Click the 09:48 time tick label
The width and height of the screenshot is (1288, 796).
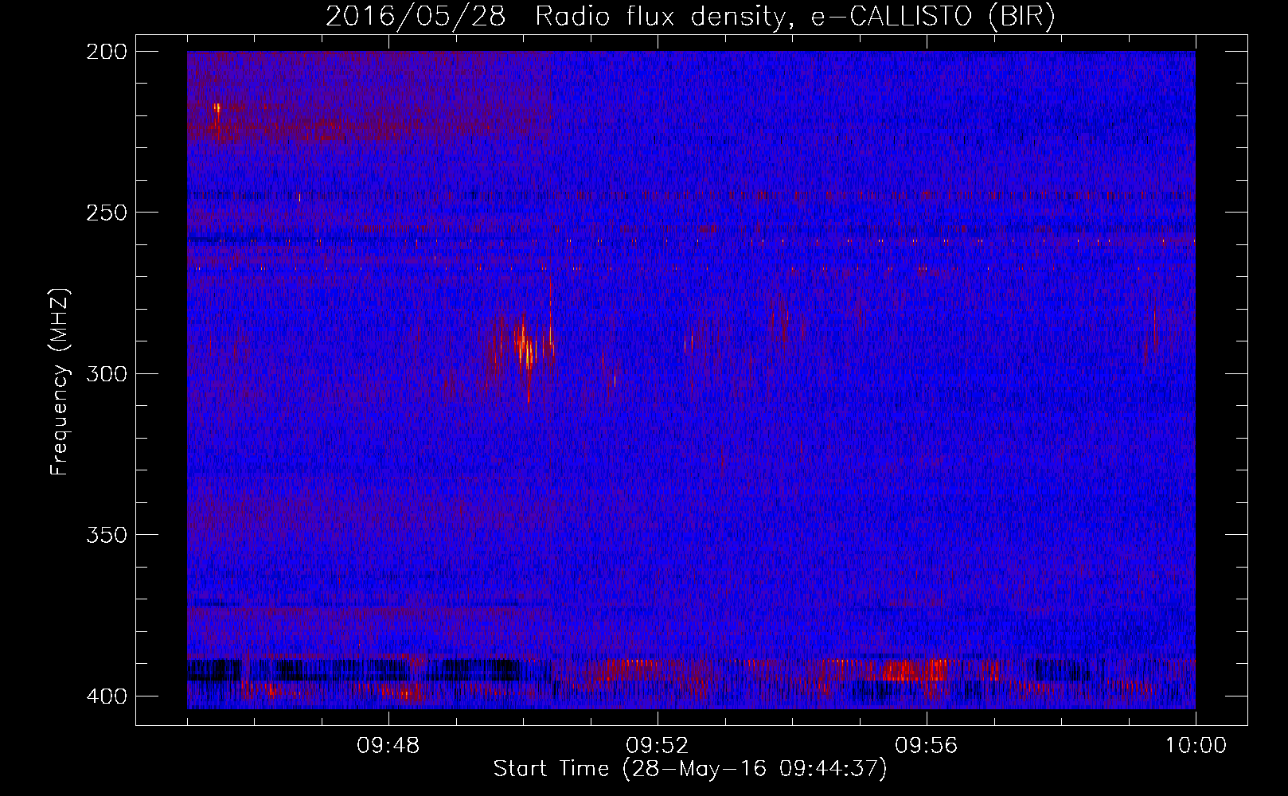388,746
